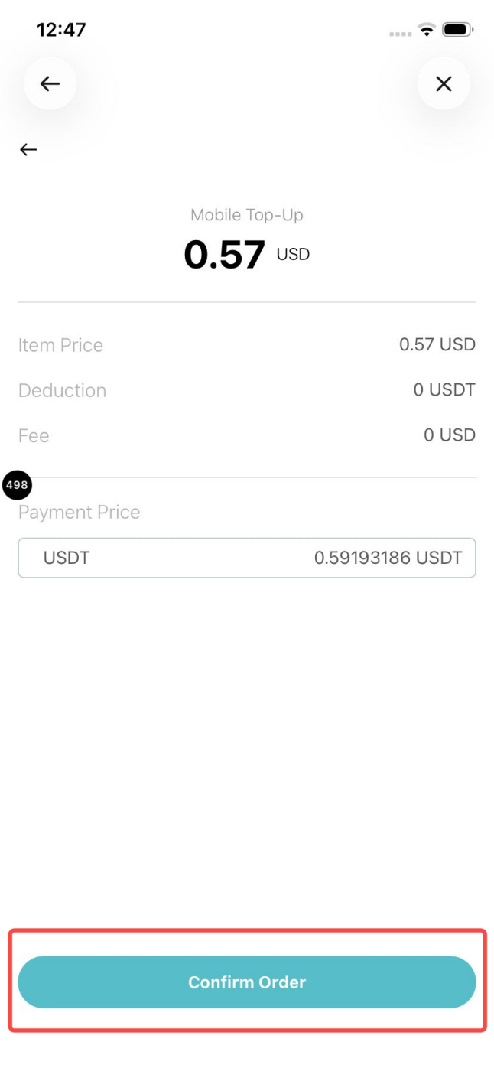Select the USDT payment currency field
Screen dimensions: 494x1068
(67, 558)
